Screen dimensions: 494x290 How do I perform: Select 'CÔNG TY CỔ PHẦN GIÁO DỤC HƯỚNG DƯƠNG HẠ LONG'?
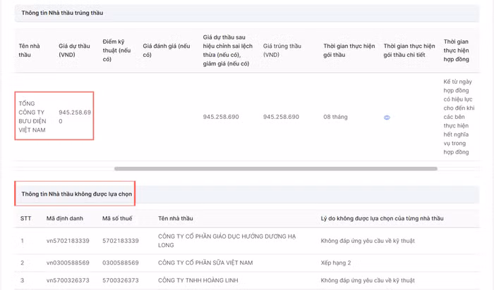(227, 241)
